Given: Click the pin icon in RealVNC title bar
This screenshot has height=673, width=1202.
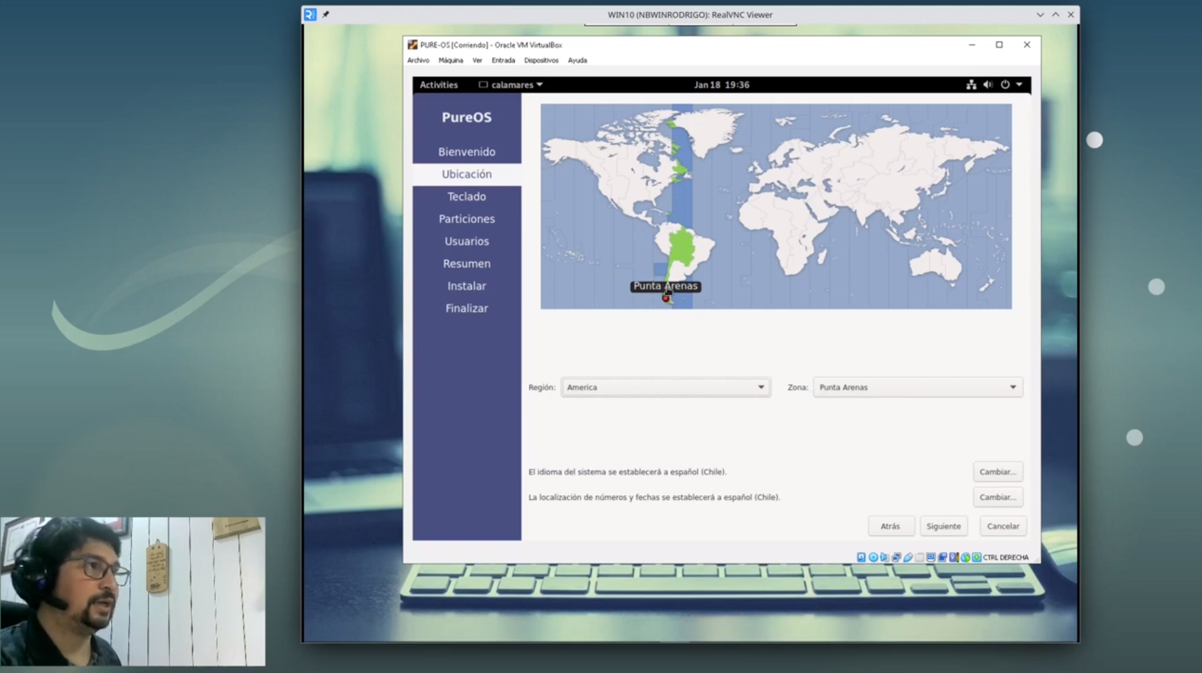Looking at the screenshot, I should pyautogui.click(x=326, y=14).
